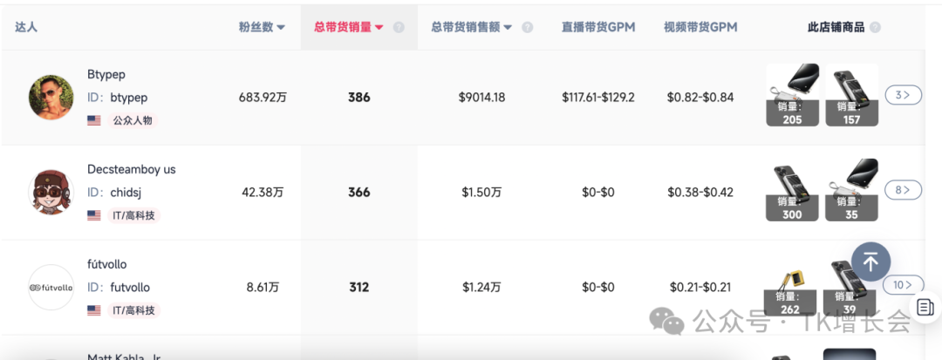
Task: Click the document note icon at right edge
Action: 925,307
